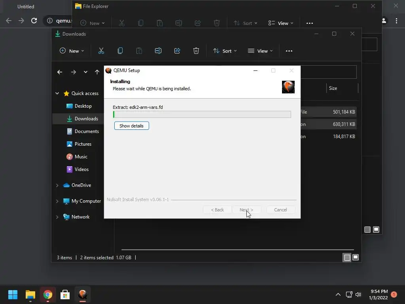Open Microsoft Store from the taskbar
Image resolution: width=405 pixels, height=304 pixels.
(65, 294)
